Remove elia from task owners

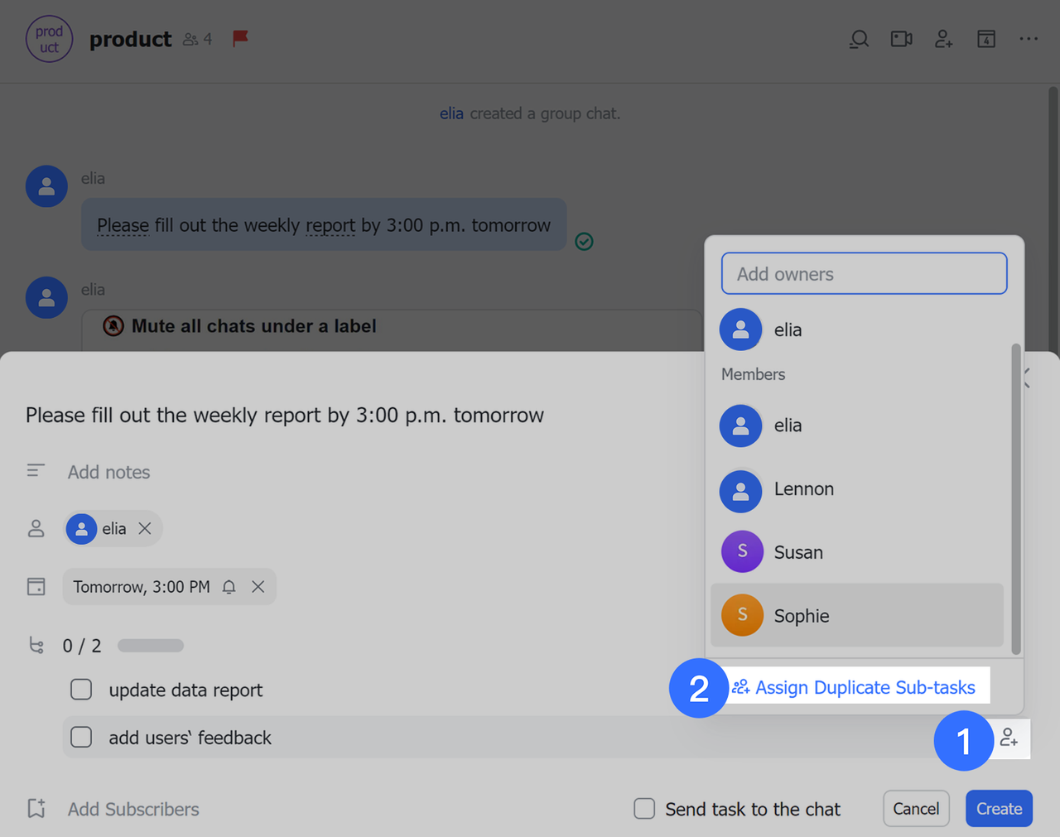tap(145, 528)
